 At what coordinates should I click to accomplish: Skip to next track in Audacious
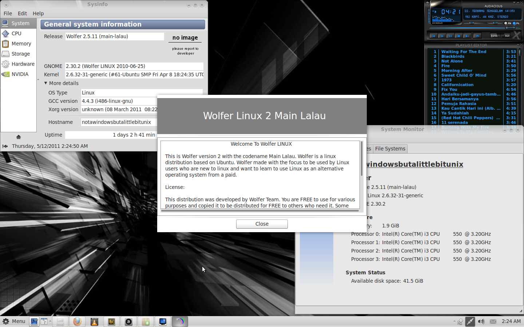pyautogui.click(x=467, y=36)
